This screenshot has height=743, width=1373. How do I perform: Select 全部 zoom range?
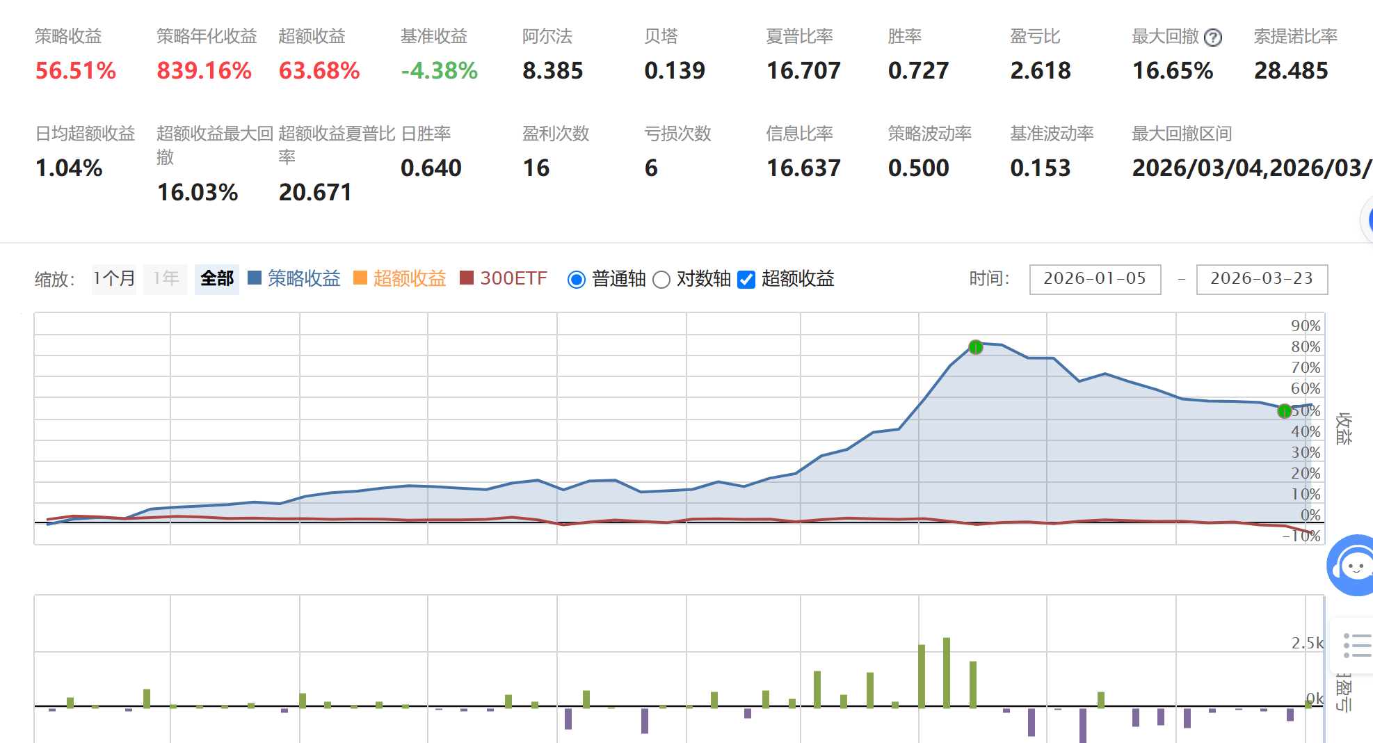pyautogui.click(x=217, y=279)
